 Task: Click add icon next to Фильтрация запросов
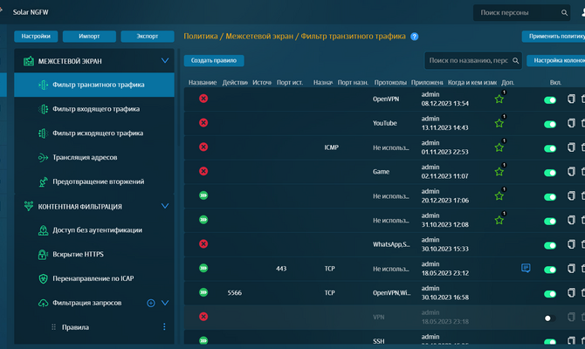tap(151, 303)
